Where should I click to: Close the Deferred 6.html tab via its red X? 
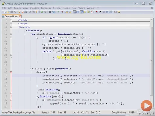pyautogui.click(x=20, y=16)
